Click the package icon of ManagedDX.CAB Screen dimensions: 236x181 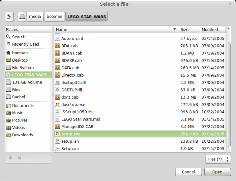tap(58, 126)
